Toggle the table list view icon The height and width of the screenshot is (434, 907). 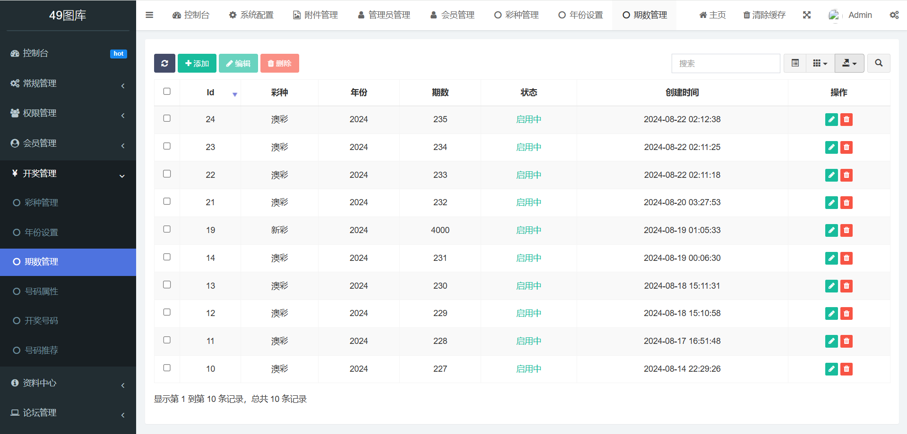click(795, 63)
